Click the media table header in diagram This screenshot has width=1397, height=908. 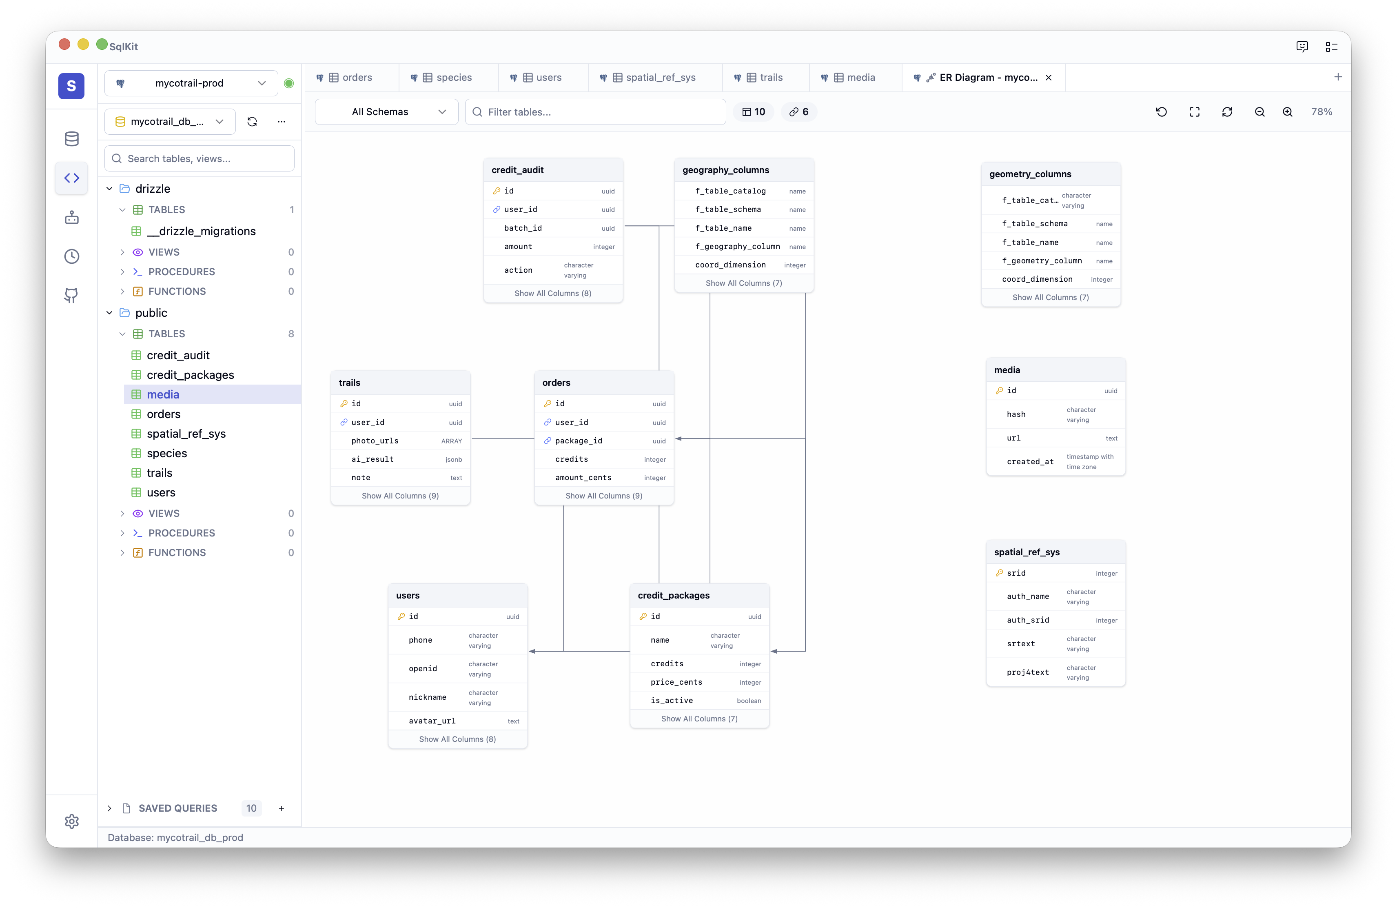point(1056,370)
